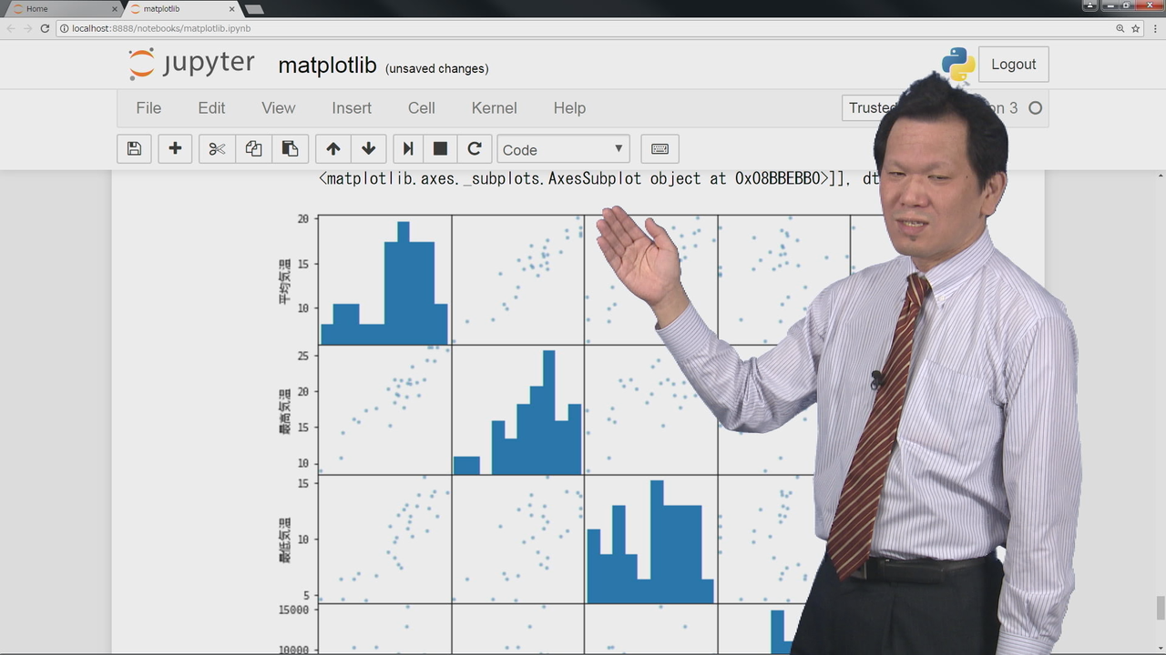This screenshot has width=1166, height=655.
Task: Move selected cell up arrow
Action: [333, 149]
